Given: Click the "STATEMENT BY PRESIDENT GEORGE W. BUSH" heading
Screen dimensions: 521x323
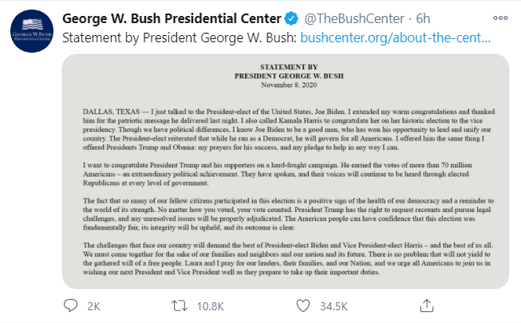Looking at the screenshot, I should [284, 72].
